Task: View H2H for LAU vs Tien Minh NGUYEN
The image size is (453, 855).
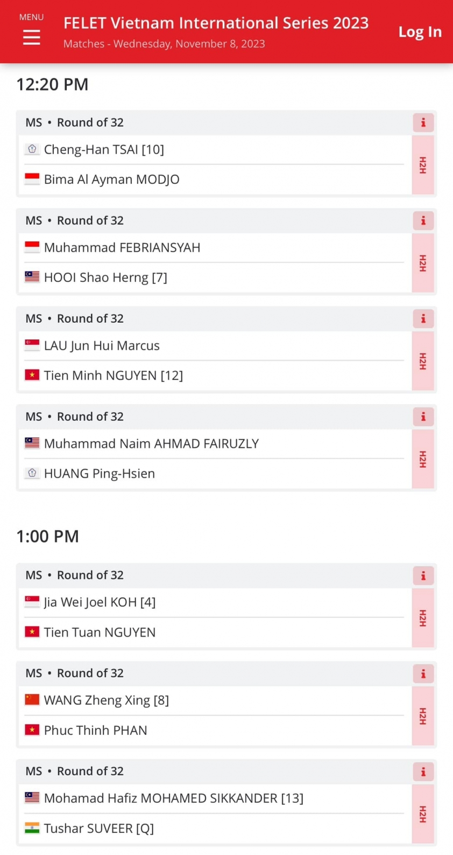Action: point(423,361)
